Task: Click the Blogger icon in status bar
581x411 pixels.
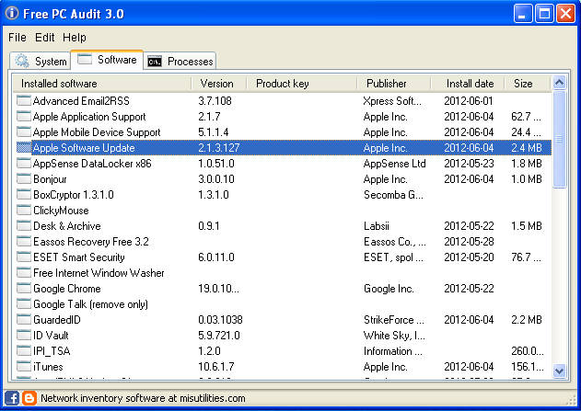Action: point(29,398)
